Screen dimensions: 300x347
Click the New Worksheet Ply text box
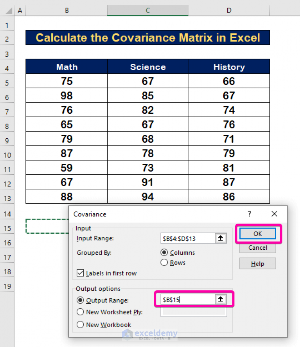(194, 311)
